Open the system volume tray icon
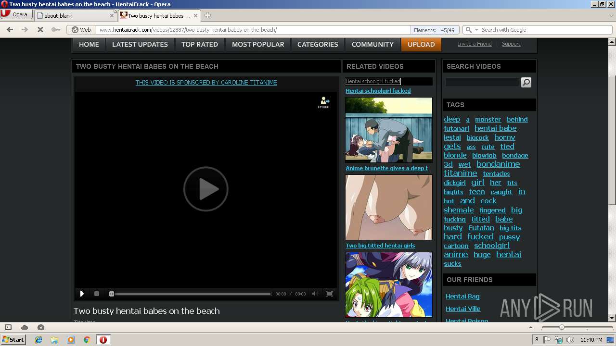The height and width of the screenshot is (346, 616). coord(570,340)
